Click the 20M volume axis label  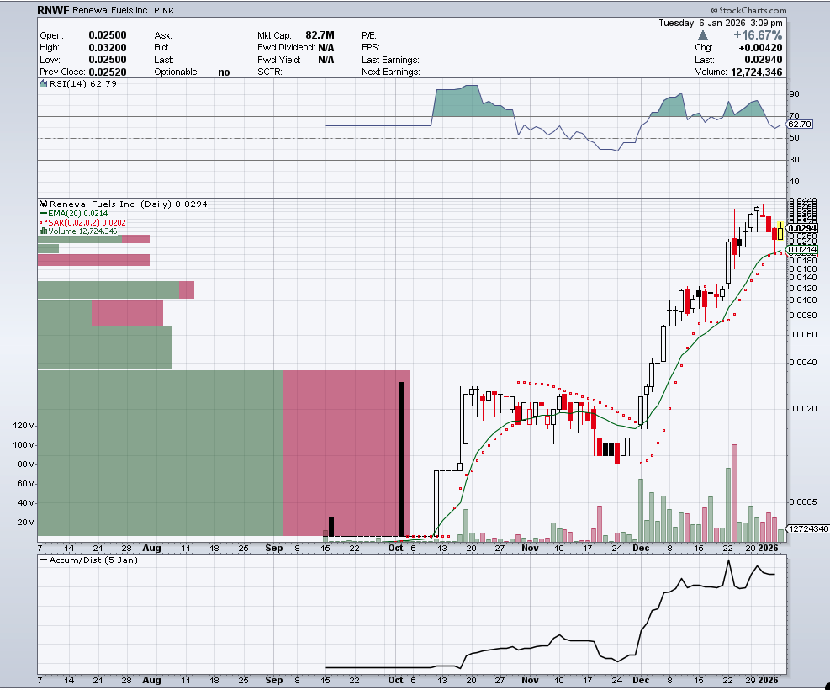click(x=26, y=523)
